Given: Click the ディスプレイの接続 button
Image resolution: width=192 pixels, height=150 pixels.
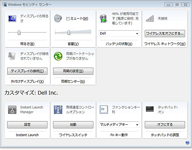Looking at the screenshot, I should point(27,71).
